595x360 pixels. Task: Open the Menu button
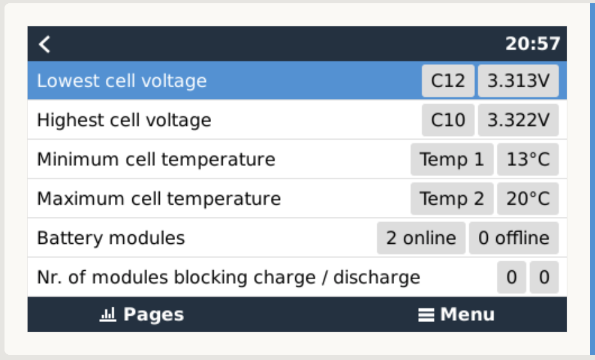[456, 314]
